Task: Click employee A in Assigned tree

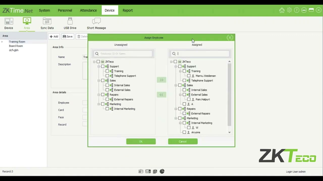Action: pyautogui.click(x=192, y=104)
